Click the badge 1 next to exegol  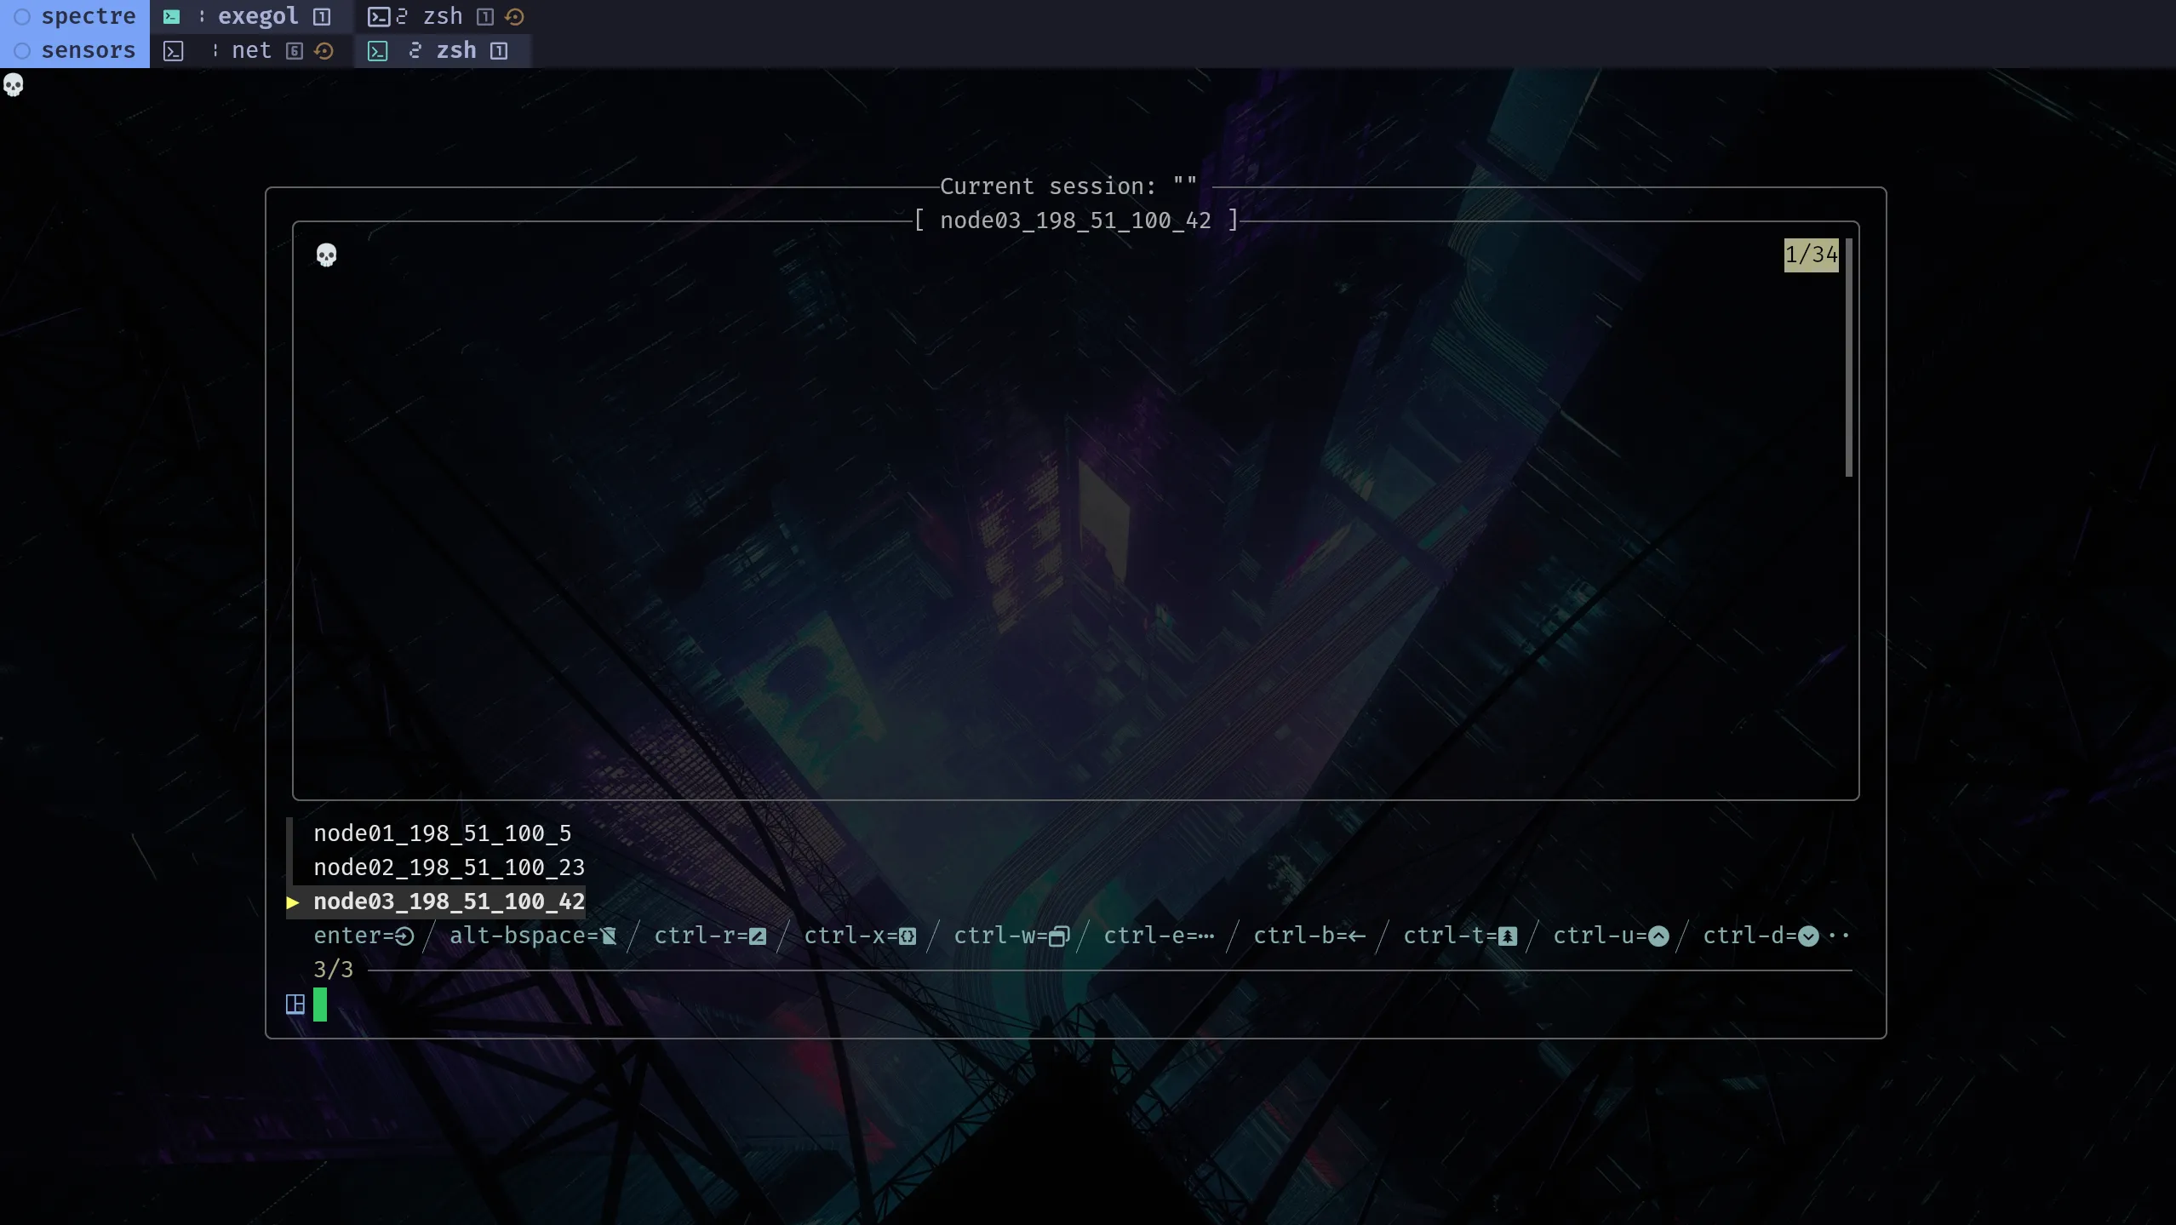[x=321, y=16]
